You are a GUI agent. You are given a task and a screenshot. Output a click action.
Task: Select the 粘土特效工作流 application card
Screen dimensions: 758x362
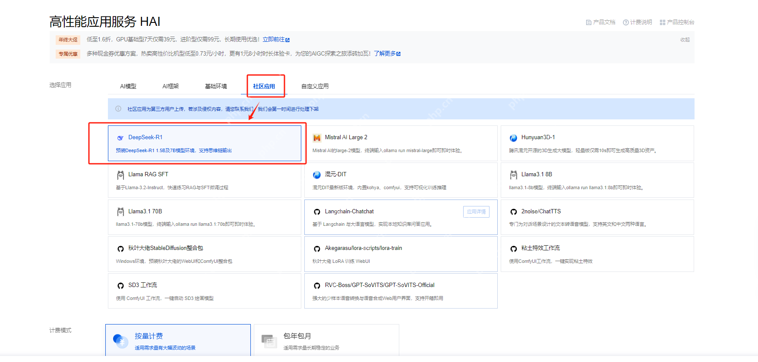(597, 254)
